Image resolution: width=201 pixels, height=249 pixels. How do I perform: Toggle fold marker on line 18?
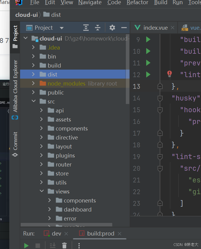point(160,145)
